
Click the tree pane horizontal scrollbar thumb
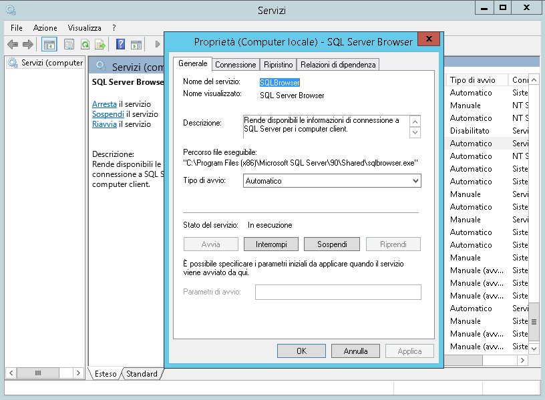click(x=38, y=373)
